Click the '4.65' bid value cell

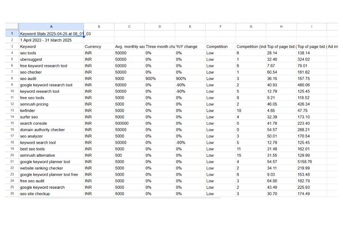click(x=281, y=111)
